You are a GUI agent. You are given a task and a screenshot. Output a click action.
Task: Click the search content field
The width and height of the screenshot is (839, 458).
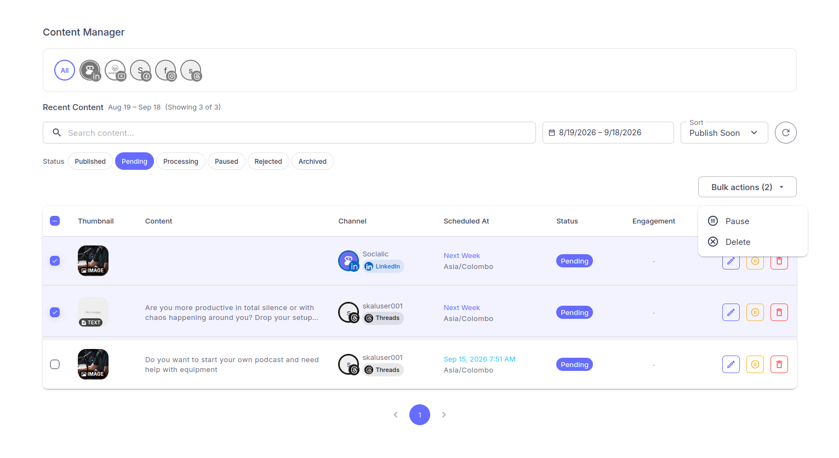tap(289, 133)
